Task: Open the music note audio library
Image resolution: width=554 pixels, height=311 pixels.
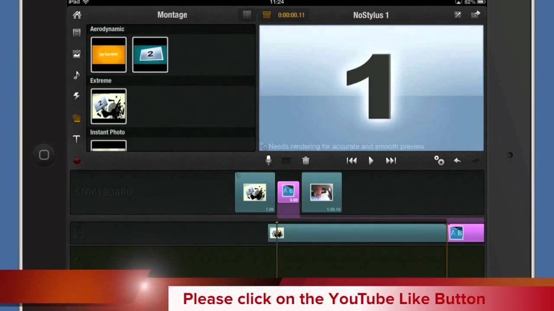Action: 77,75
